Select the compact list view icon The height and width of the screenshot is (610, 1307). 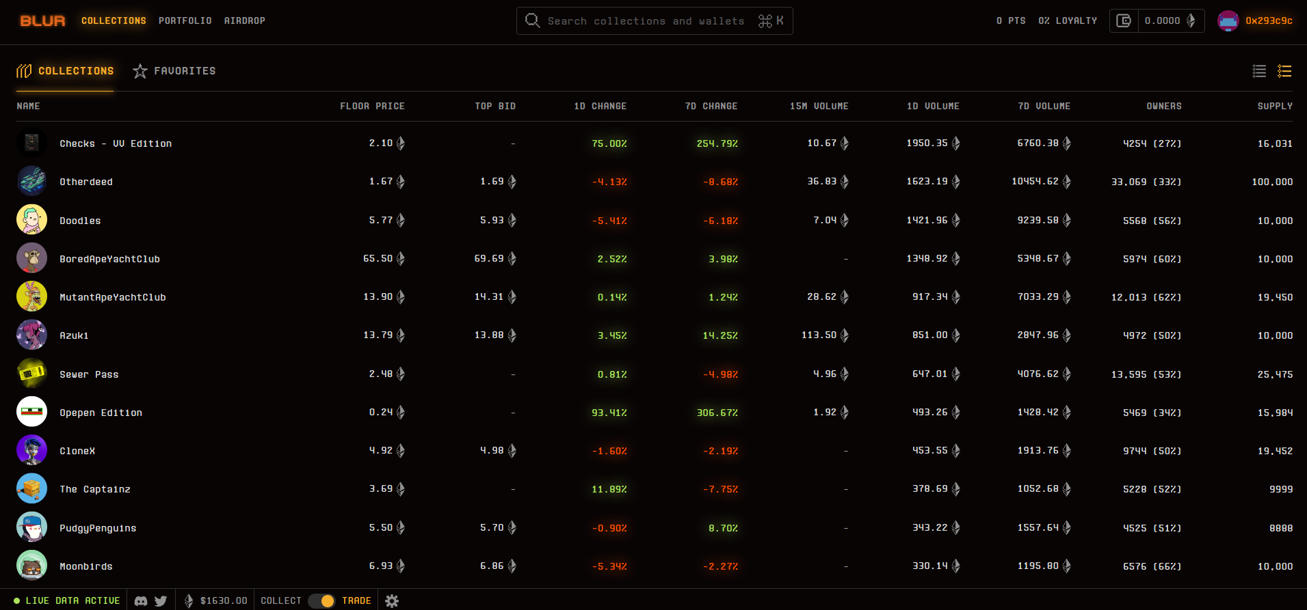(x=1259, y=71)
